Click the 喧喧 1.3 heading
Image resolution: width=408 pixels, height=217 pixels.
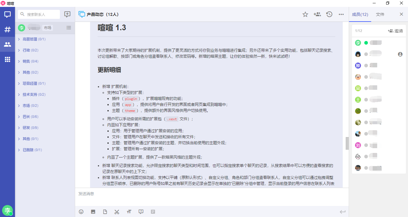[112, 28]
